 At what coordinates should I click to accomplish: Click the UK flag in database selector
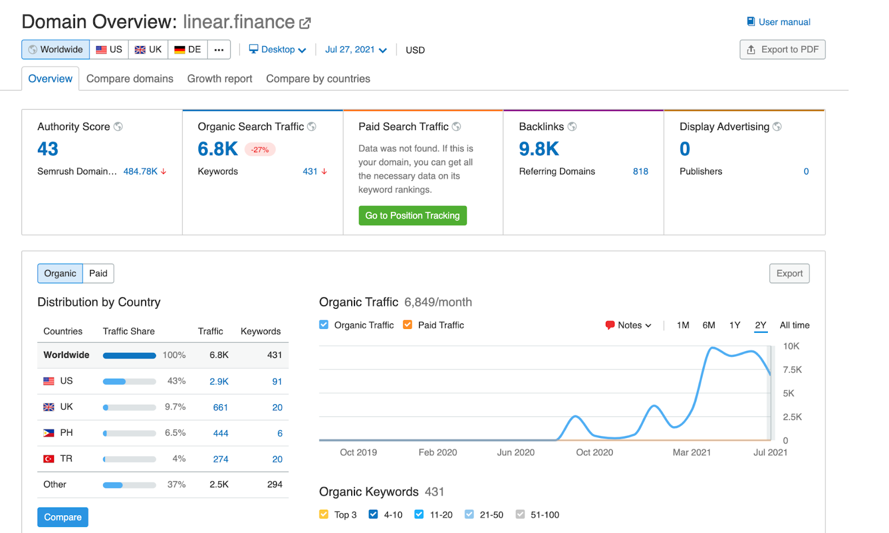coord(140,49)
